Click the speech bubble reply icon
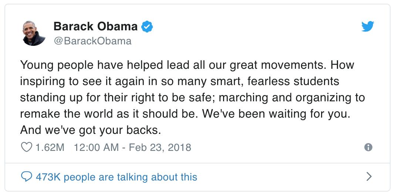Viewport: 395px width, 196px height. (26, 177)
